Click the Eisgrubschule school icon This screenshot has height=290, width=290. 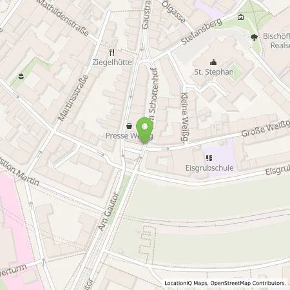coord(209,159)
